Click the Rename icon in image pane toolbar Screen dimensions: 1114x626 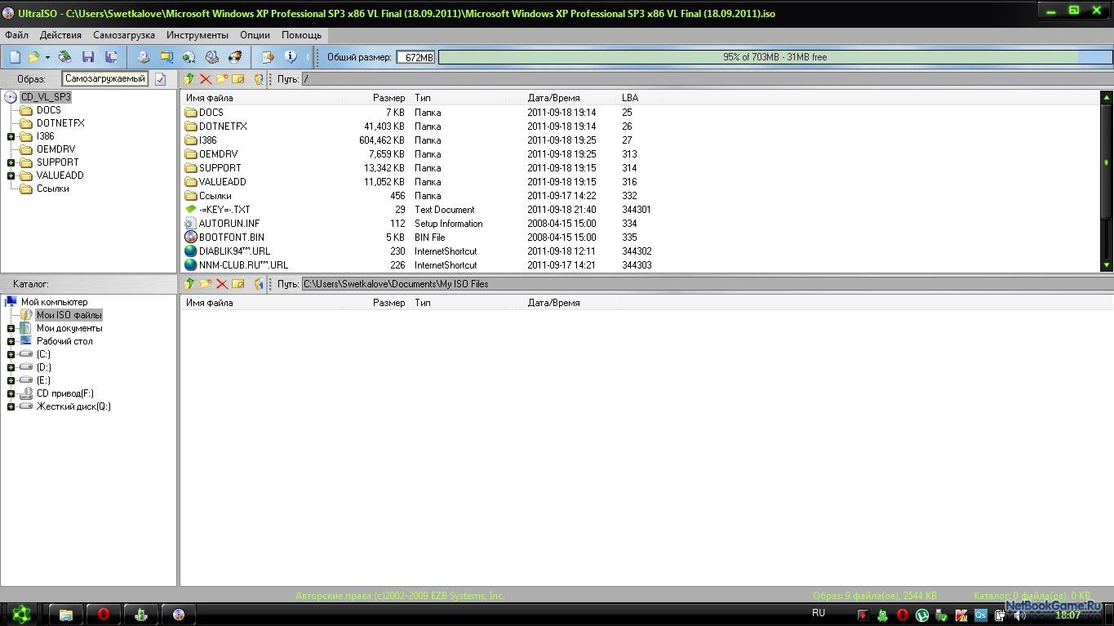pos(238,79)
